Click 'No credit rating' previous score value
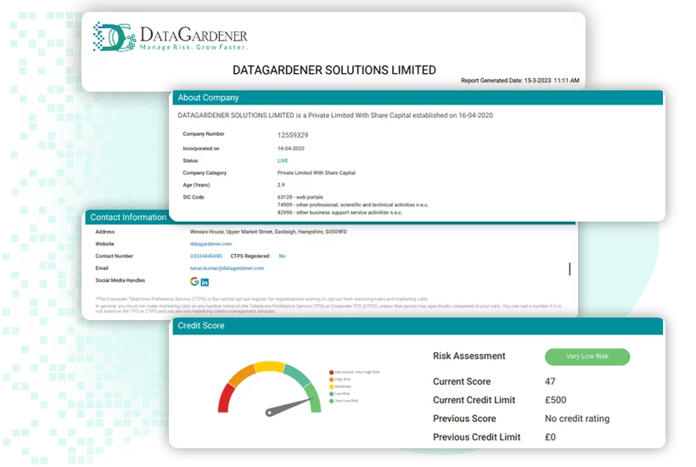696x467 pixels. point(577,419)
